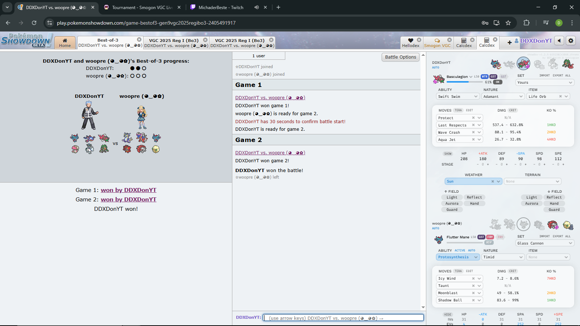Select Groudon in woopre's party icons

click(x=553, y=225)
